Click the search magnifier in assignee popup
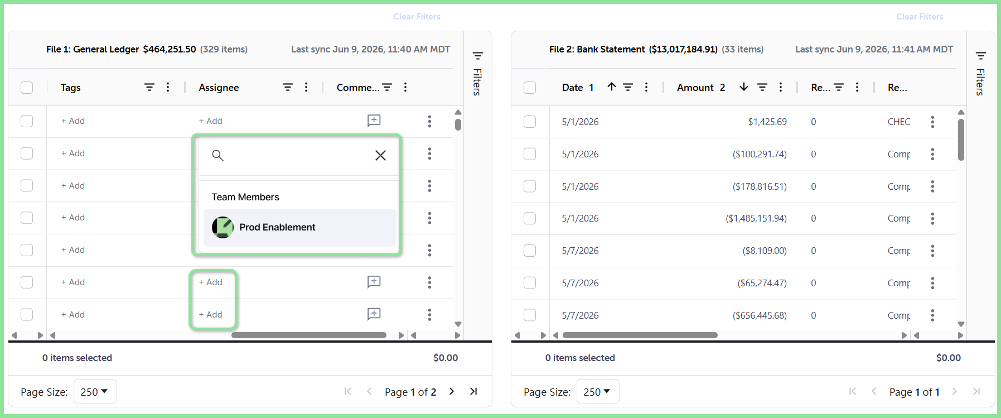 point(217,155)
